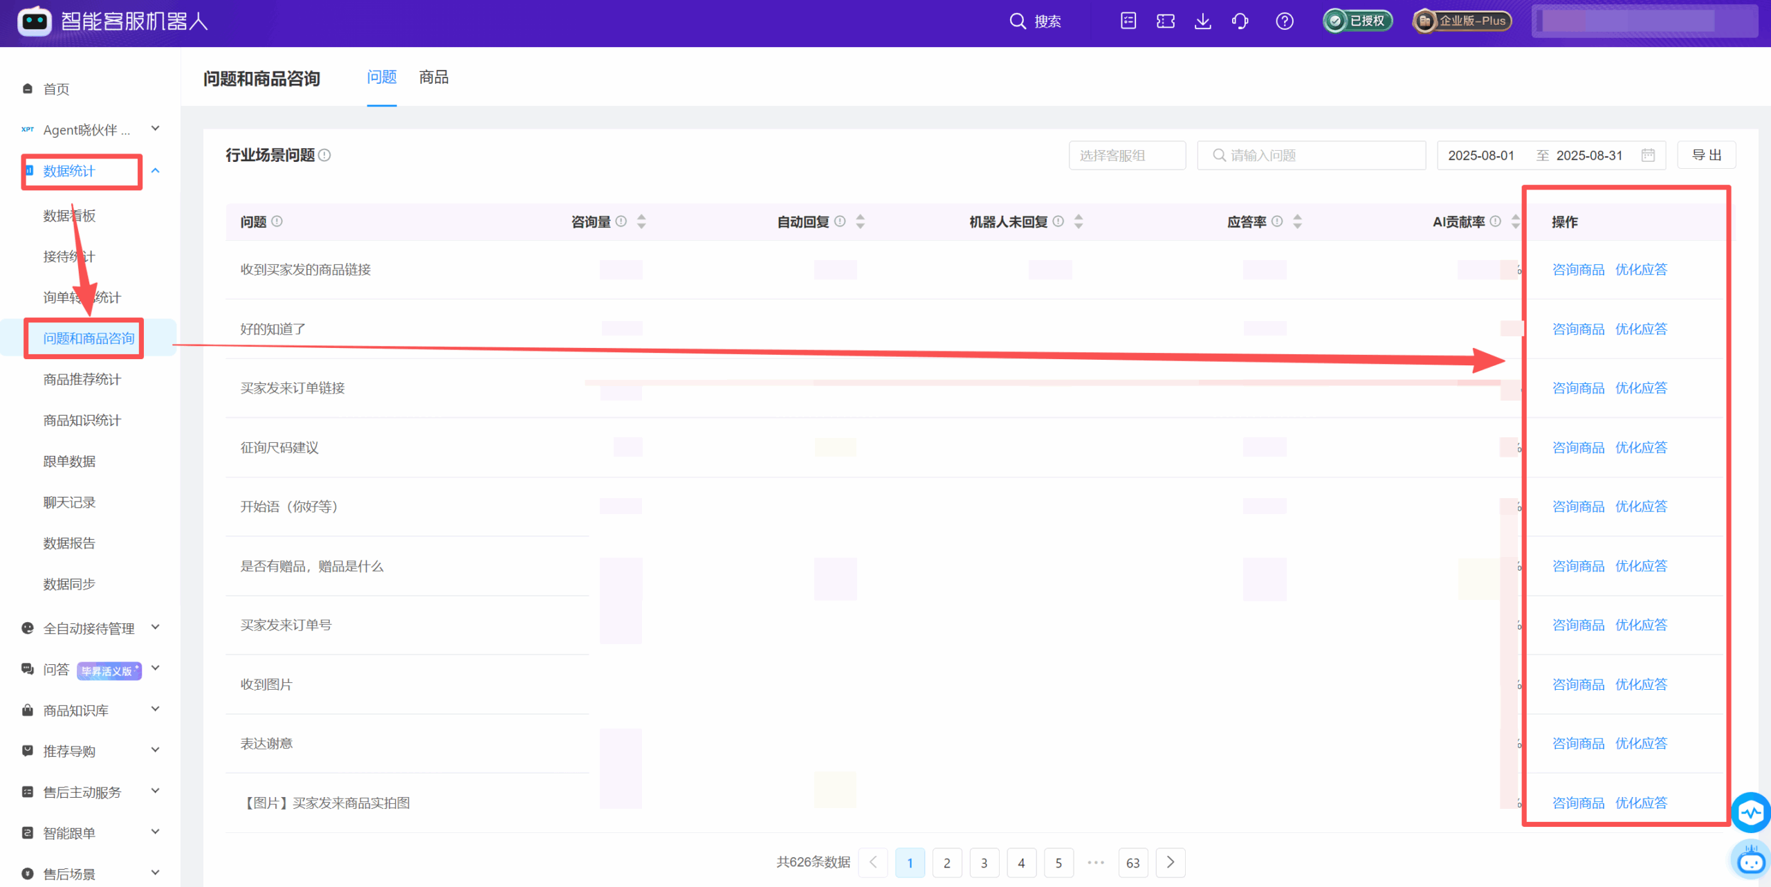This screenshot has width=1771, height=887.
Task: Click the download icon in the header
Action: click(1203, 21)
